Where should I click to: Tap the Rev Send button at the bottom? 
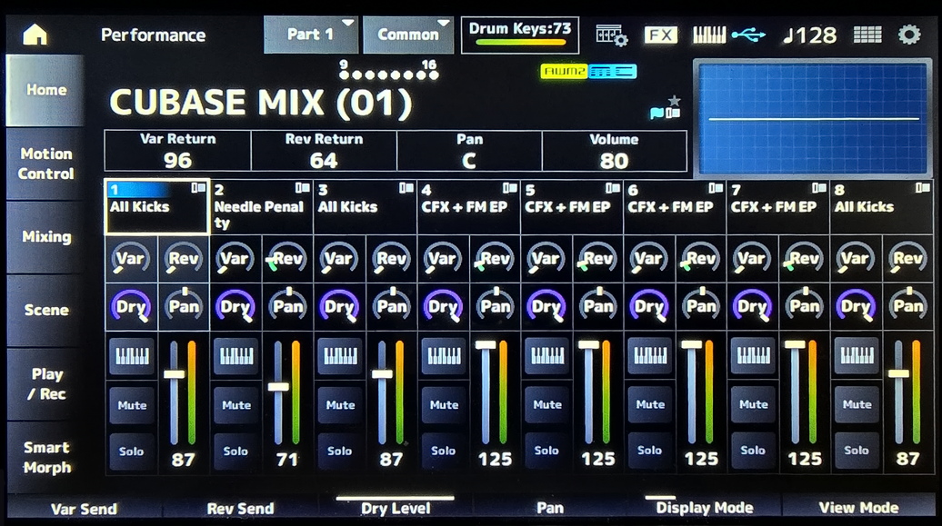tap(240, 508)
